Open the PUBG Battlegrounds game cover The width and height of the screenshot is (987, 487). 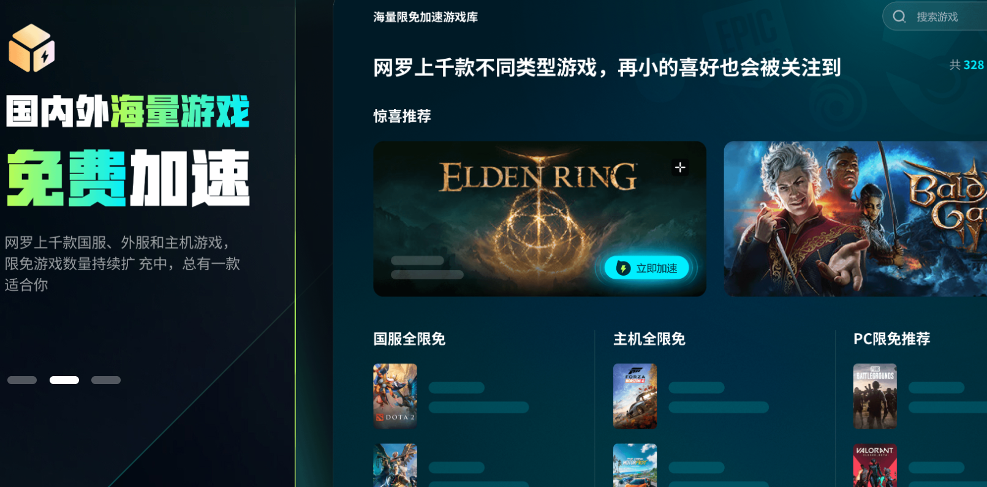[x=875, y=396]
